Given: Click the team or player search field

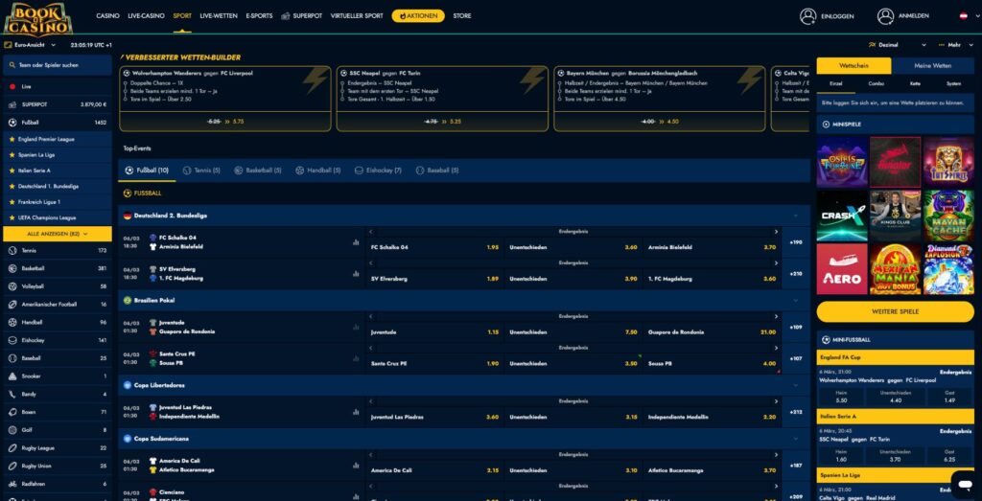Looking at the screenshot, I should [57, 65].
